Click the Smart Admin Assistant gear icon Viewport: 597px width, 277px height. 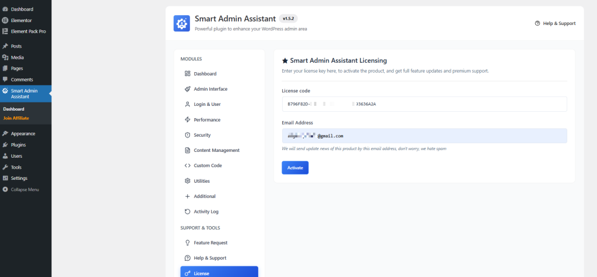coord(5,91)
